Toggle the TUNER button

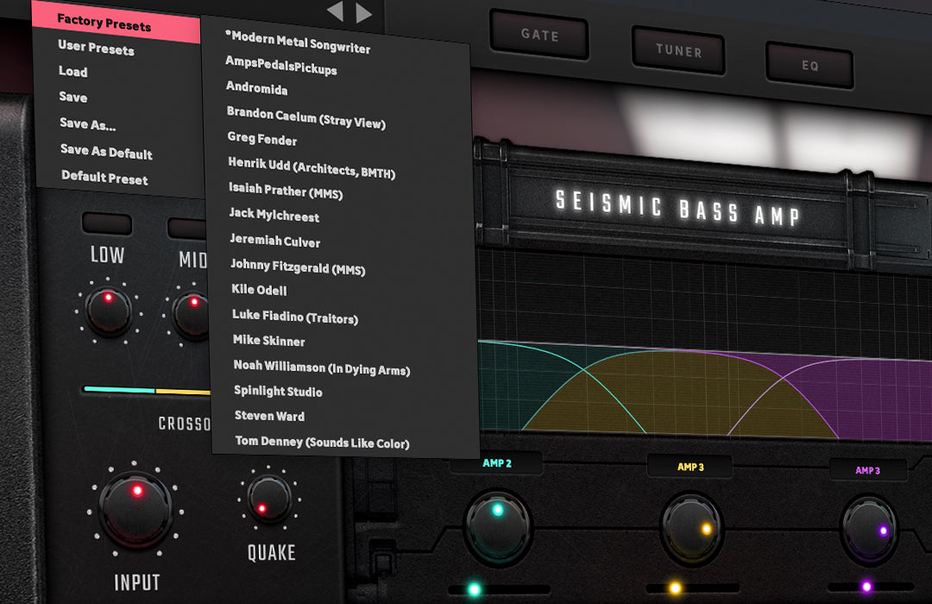tap(678, 51)
